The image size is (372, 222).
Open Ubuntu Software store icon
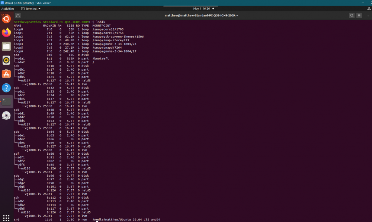coord(6,74)
